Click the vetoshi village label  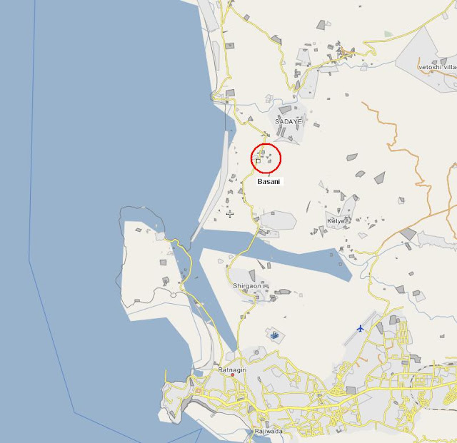point(438,67)
